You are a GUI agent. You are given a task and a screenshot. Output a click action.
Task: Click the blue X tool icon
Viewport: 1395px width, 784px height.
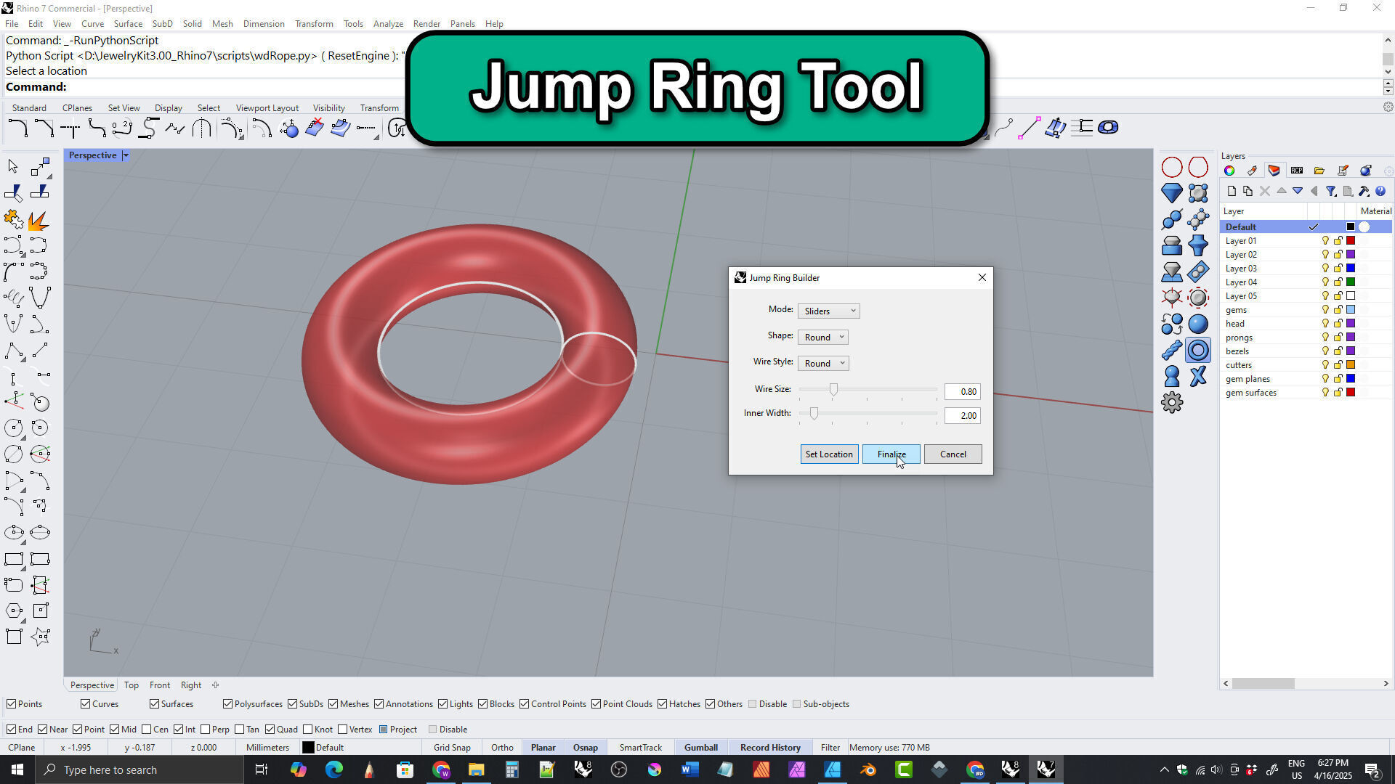(x=1198, y=376)
